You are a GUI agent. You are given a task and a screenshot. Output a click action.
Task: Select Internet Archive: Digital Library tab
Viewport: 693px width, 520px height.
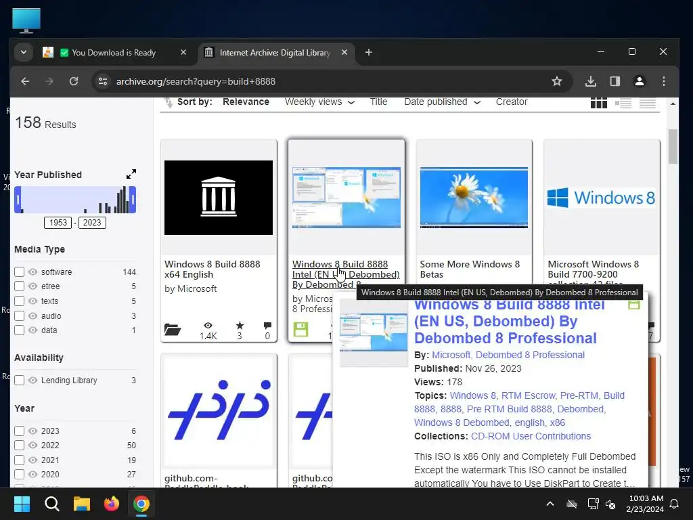point(276,53)
